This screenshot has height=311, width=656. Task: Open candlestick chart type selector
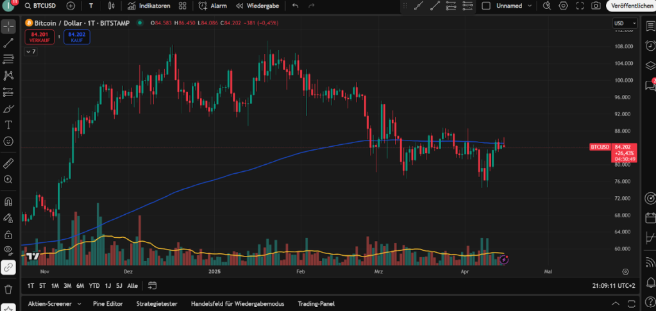pos(112,6)
